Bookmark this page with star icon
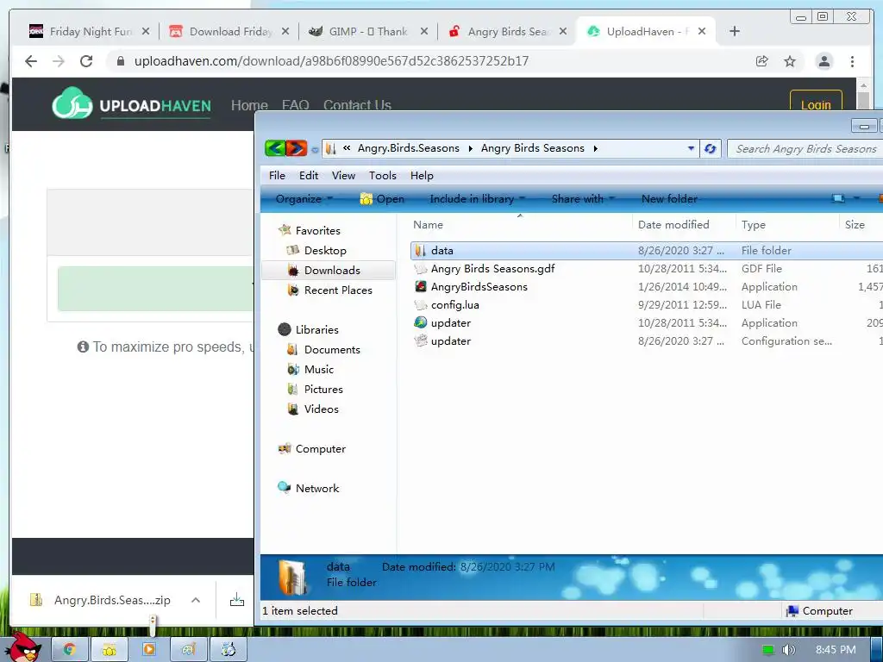The image size is (883, 662). [790, 61]
